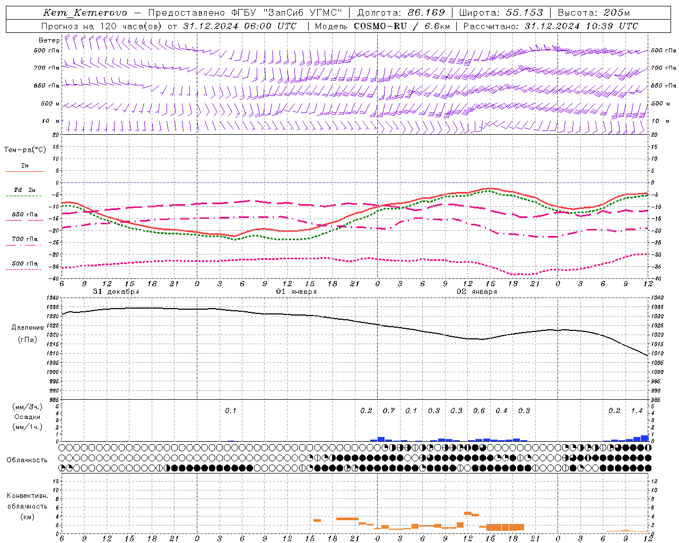Click the 0.4 precipitation amount value
The height and width of the screenshot is (543, 679).
501,410
